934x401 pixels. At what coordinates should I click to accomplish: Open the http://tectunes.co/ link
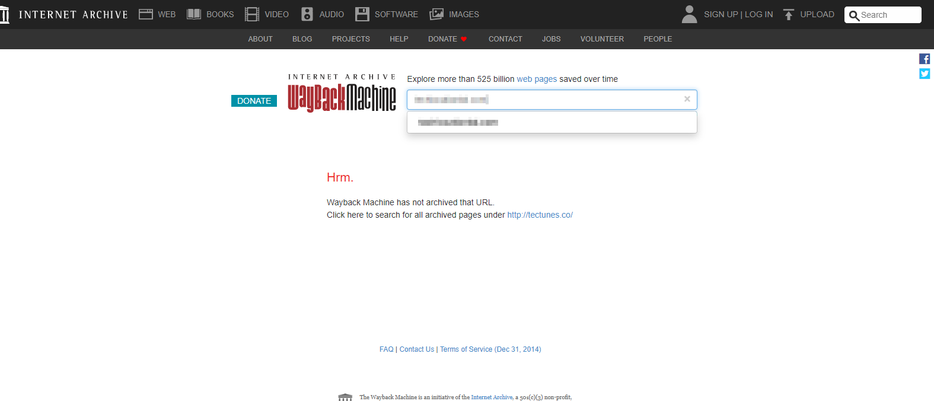point(540,215)
